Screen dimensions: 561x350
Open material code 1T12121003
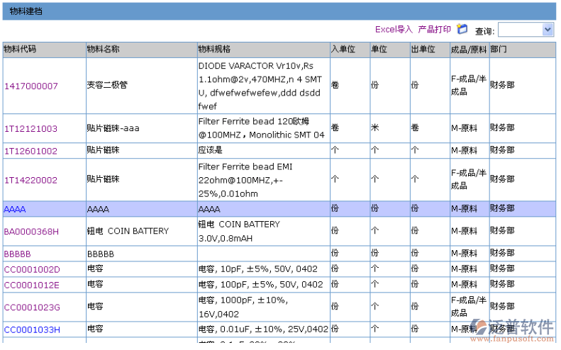[30, 129]
